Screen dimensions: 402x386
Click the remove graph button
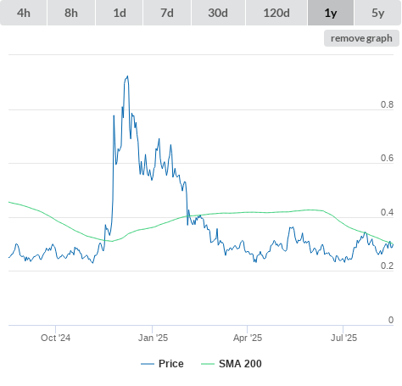(361, 38)
